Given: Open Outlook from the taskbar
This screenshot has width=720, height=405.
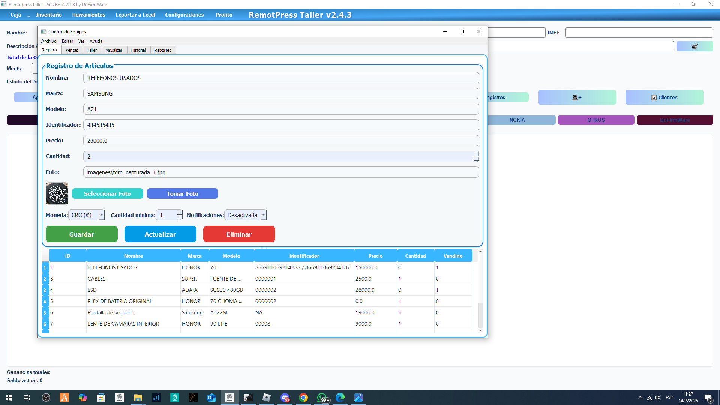Looking at the screenshot, I should coord(211,397).
